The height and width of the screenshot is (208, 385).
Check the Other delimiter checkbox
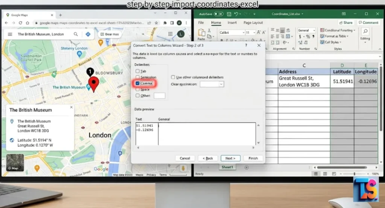(x=138, y=96)
